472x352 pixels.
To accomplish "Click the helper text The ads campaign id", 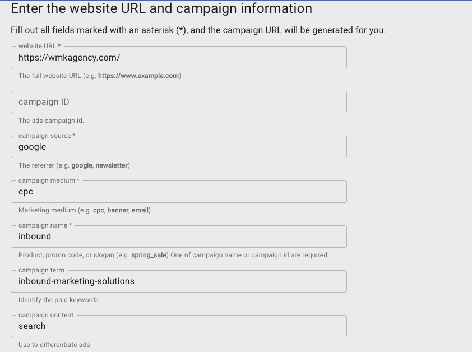I will [51, 120].
